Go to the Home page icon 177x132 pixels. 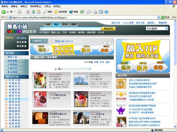tap(39, 12)
